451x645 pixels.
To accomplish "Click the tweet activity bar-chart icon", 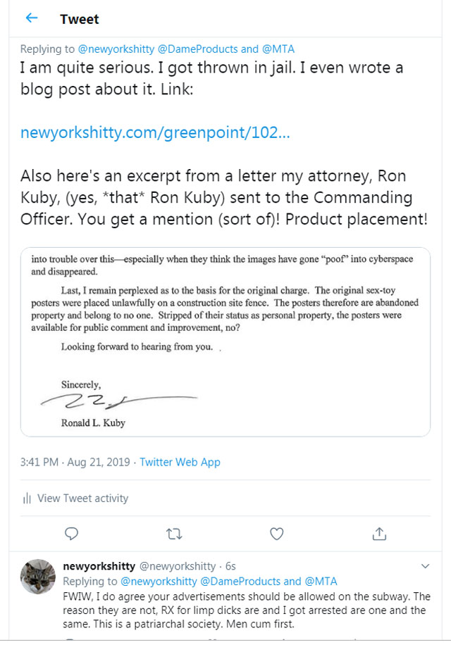I will pos(27,499).
